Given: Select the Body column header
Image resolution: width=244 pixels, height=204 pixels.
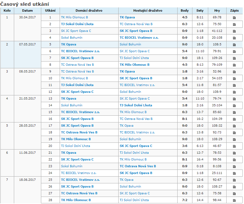Looking at the screenshot, I should 185,11.
